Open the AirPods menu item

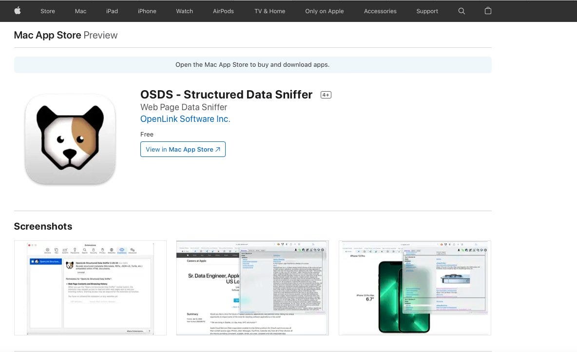223,11
